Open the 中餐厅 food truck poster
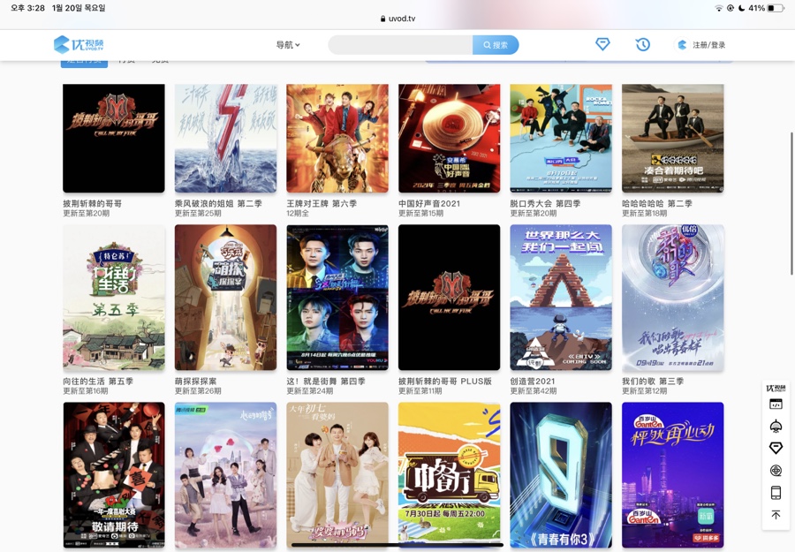The height and width of the screenshot is (552, 795). click(450, 475)
